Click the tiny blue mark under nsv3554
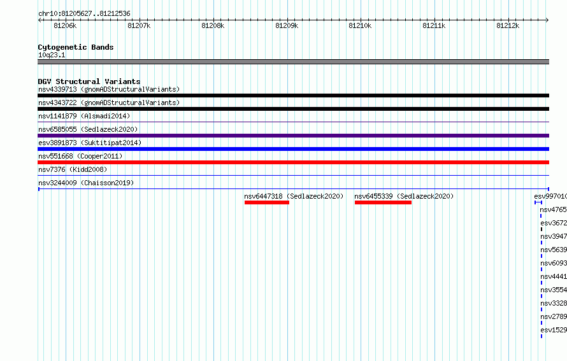The width and height of the screenshot is (567, 361). [542, 296]
